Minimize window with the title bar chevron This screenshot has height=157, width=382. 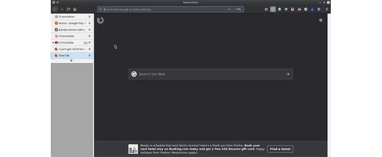click(x=320, y=2)
